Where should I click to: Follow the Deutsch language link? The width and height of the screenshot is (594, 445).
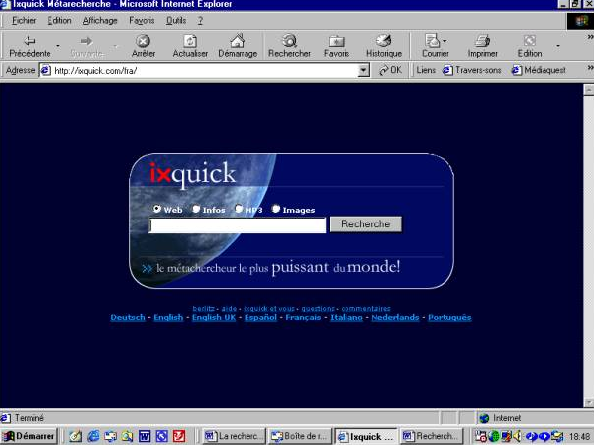point(128,317)
